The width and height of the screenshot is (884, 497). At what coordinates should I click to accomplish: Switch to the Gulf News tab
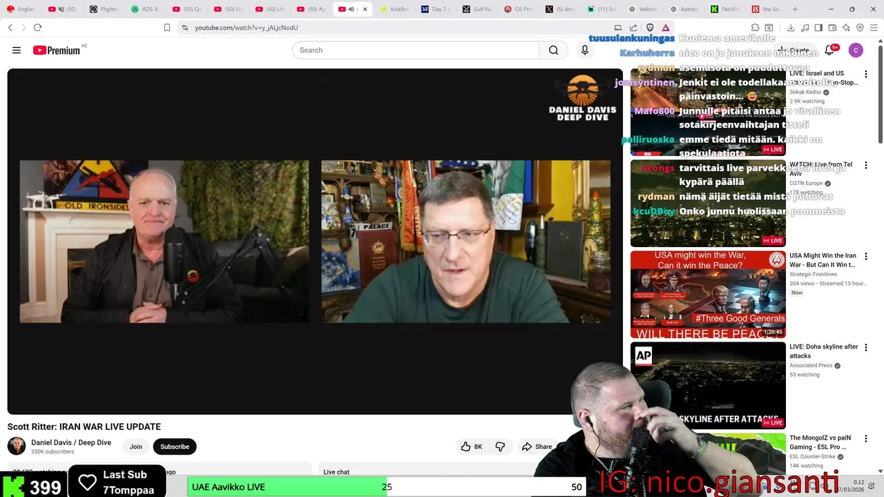click(477, 9)
